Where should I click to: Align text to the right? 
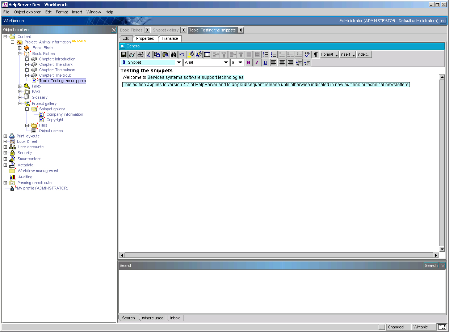coord(290,63)
